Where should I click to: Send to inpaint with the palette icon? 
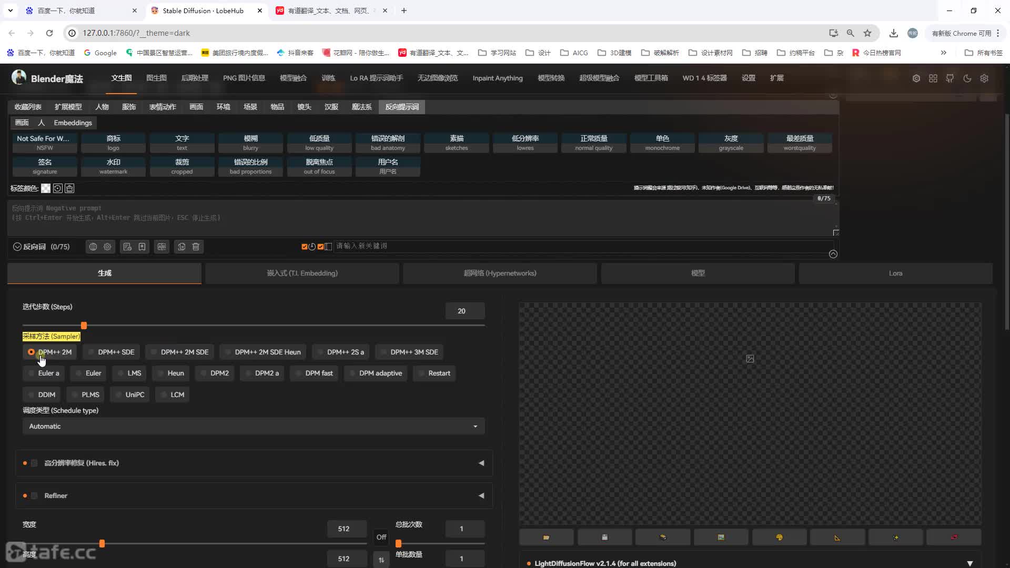[779, 537]
